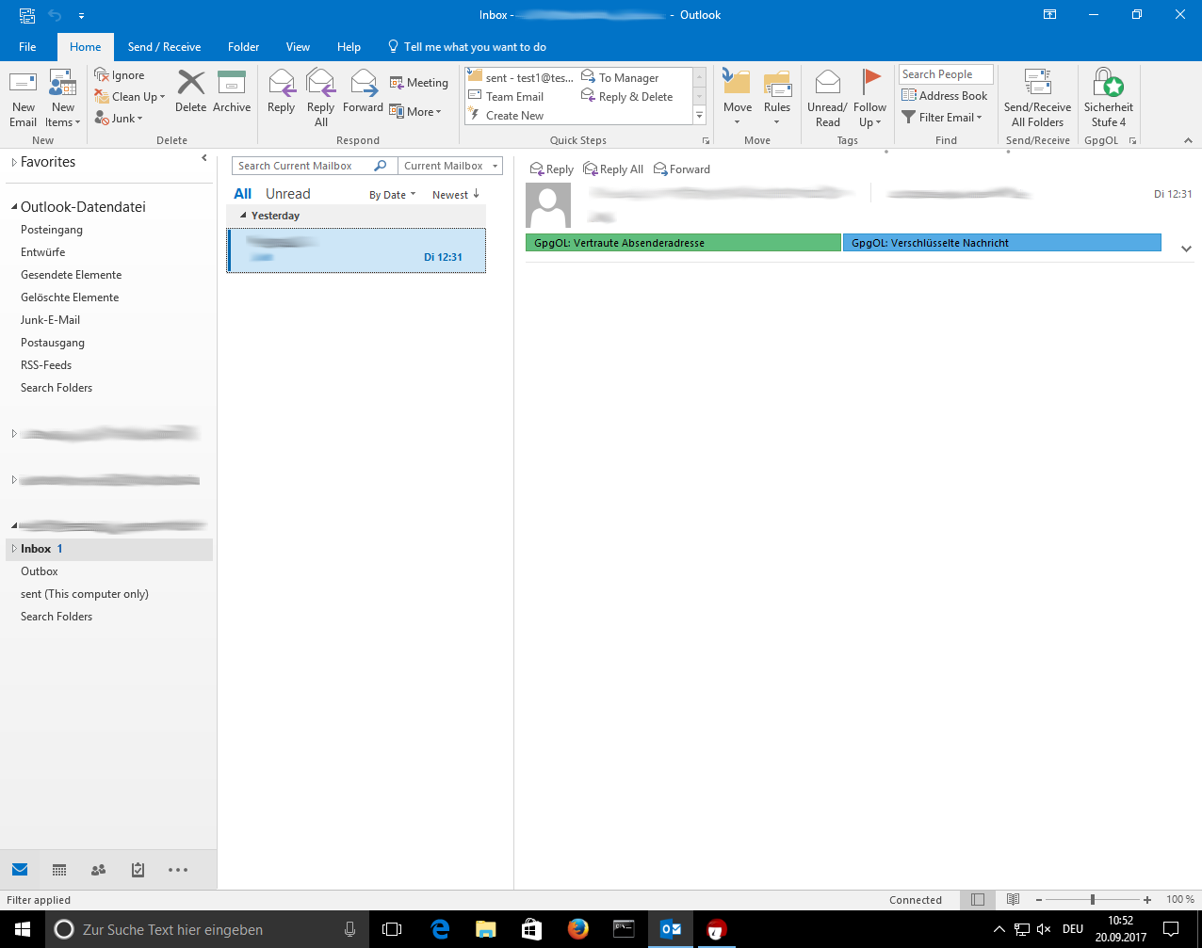Switch to Reading view in the status bar
Image resolution: width=1202 pixels, height=948 pixels.
tap(1013, 900)
